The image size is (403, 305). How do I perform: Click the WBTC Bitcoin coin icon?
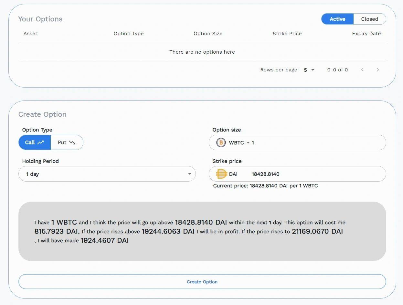[x=221, y=142]
